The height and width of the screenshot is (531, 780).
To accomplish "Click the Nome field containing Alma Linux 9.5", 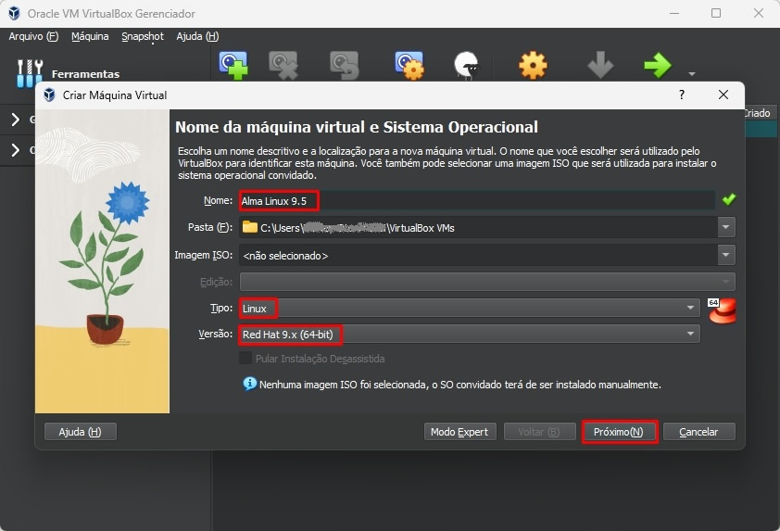I will pyautogui.click(x=477, y=200).
